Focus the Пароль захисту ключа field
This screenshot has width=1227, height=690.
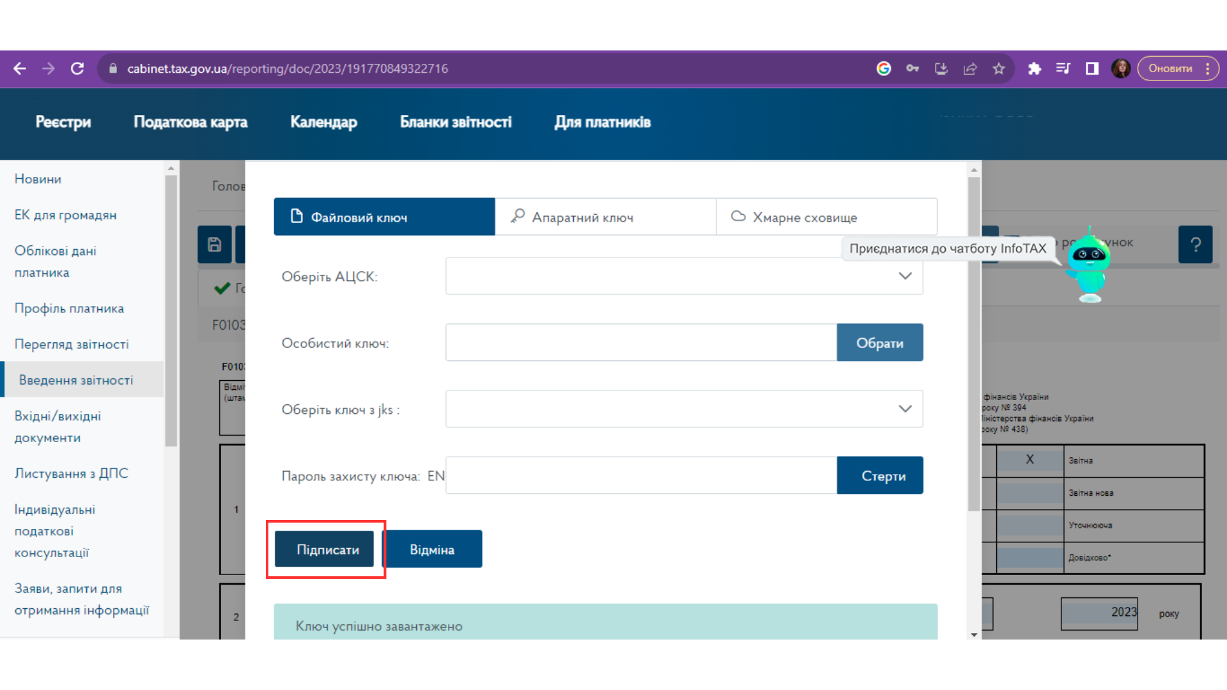pos(641,476)
